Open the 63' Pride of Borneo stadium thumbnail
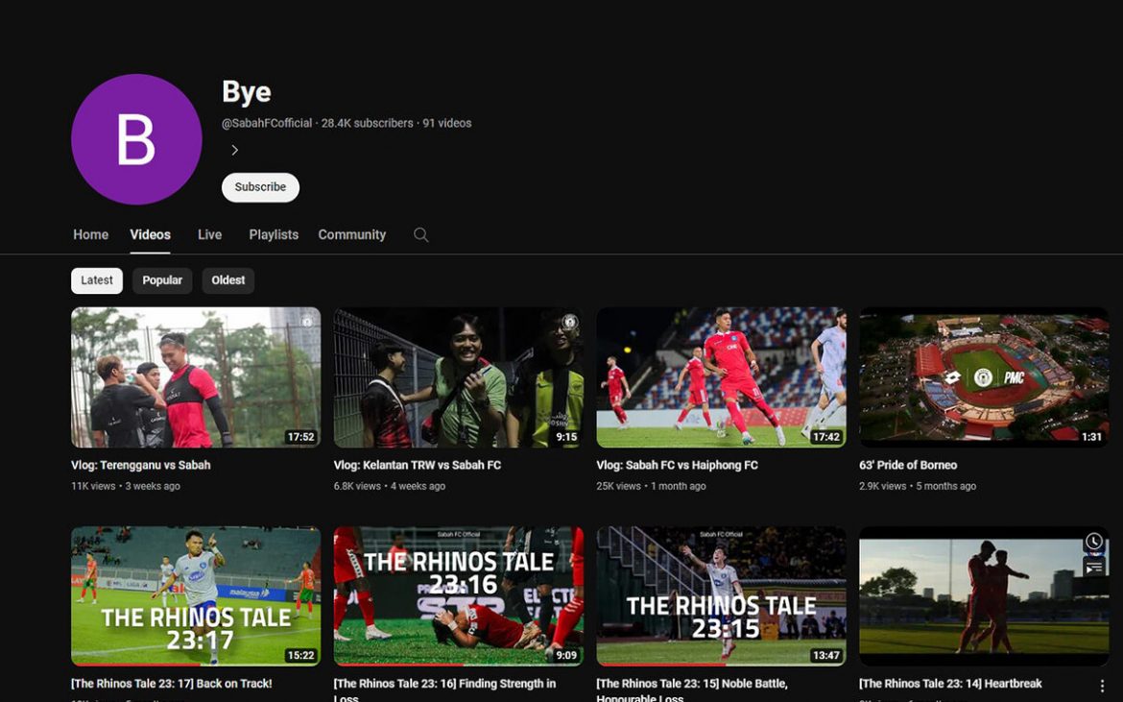This screenshot has height=702, width=1123. point(984,377)
